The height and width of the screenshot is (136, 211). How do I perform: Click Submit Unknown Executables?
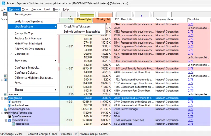point(82,32)
